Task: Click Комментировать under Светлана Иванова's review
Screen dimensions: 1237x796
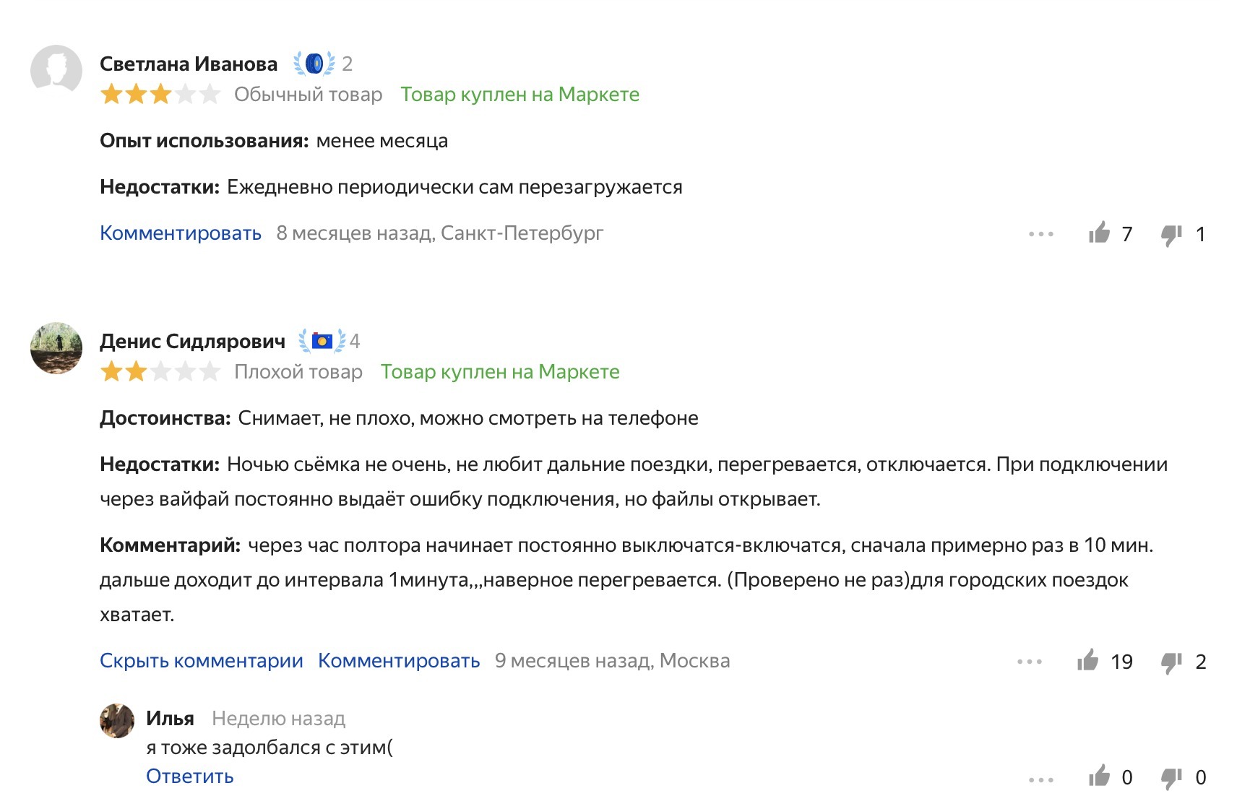Action: point(181,233)
